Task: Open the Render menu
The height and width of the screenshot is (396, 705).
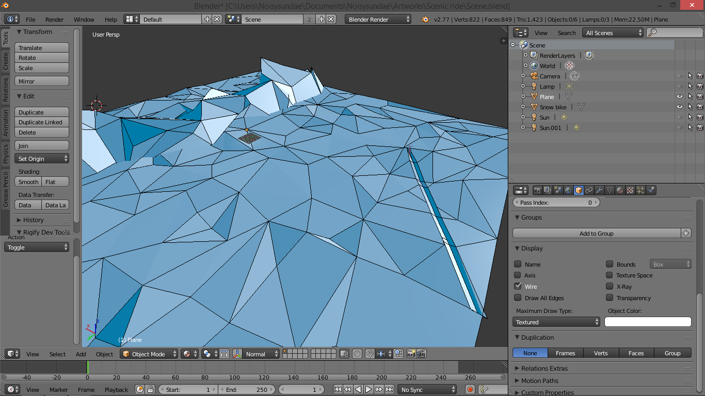Action: pos(54,19)
